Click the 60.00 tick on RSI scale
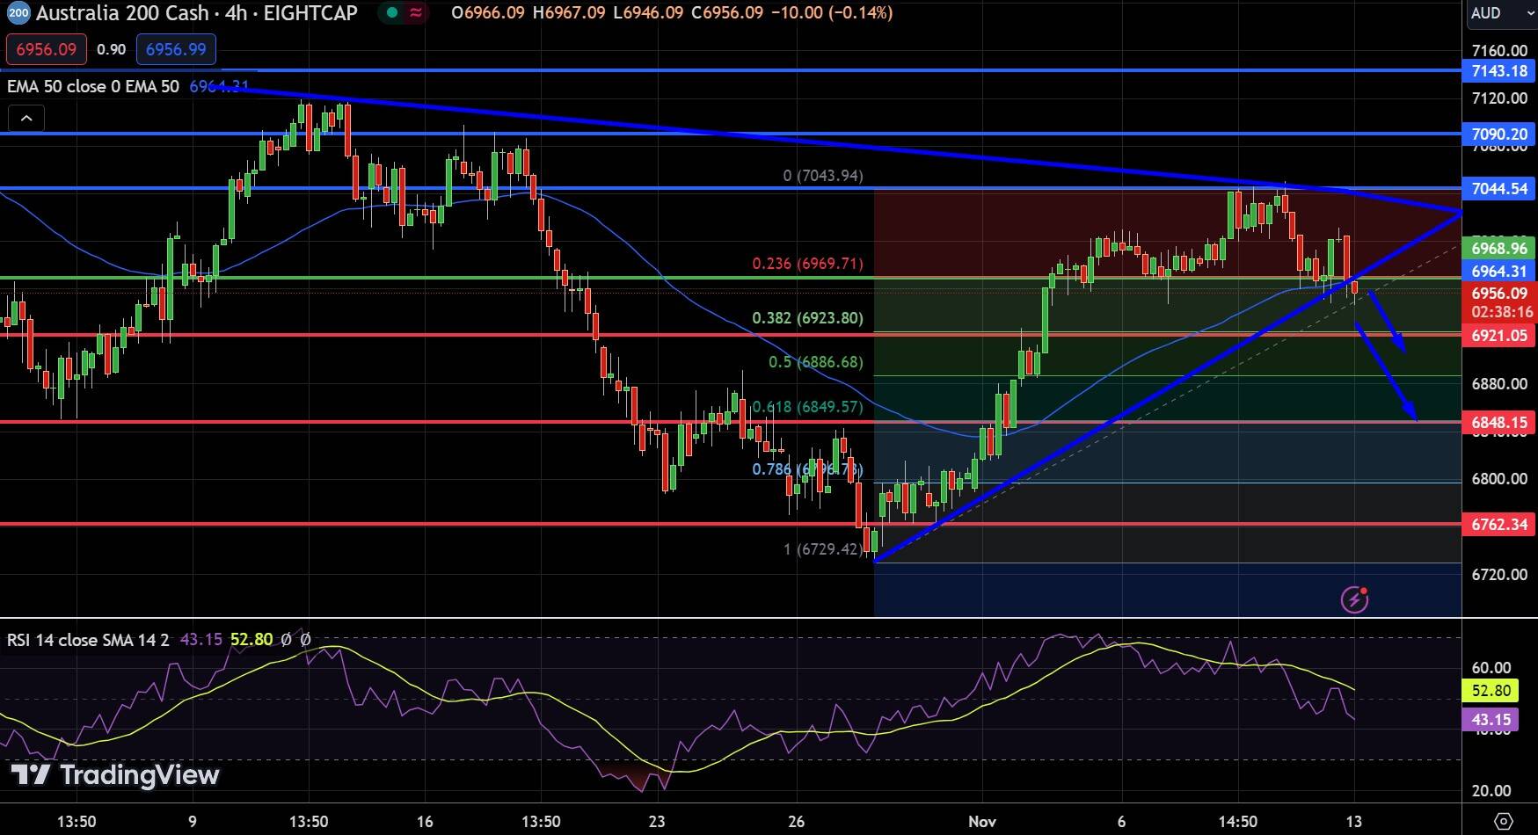 click(1491, 668)
